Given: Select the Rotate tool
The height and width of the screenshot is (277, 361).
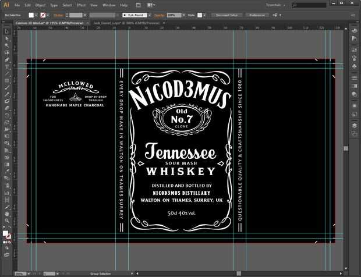Looking at the screenshot, I should (x=7, y=115).
